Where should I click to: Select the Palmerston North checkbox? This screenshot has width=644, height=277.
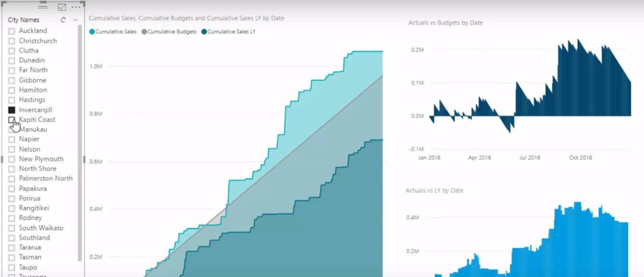click(x=12, y=178)
